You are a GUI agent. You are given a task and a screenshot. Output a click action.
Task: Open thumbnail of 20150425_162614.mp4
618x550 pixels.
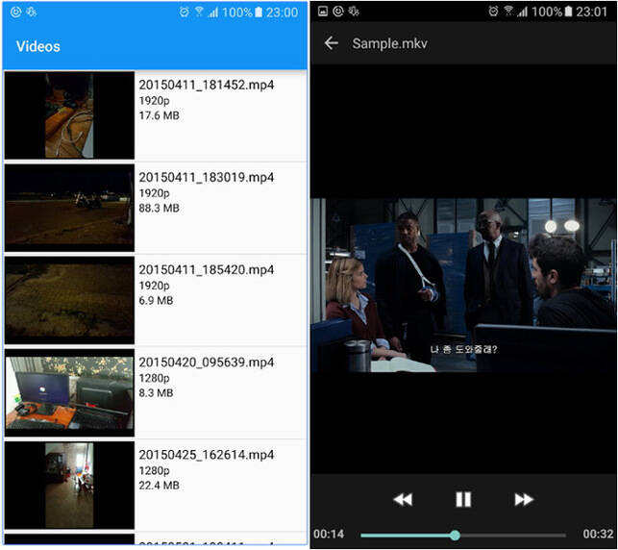(69, 485)
